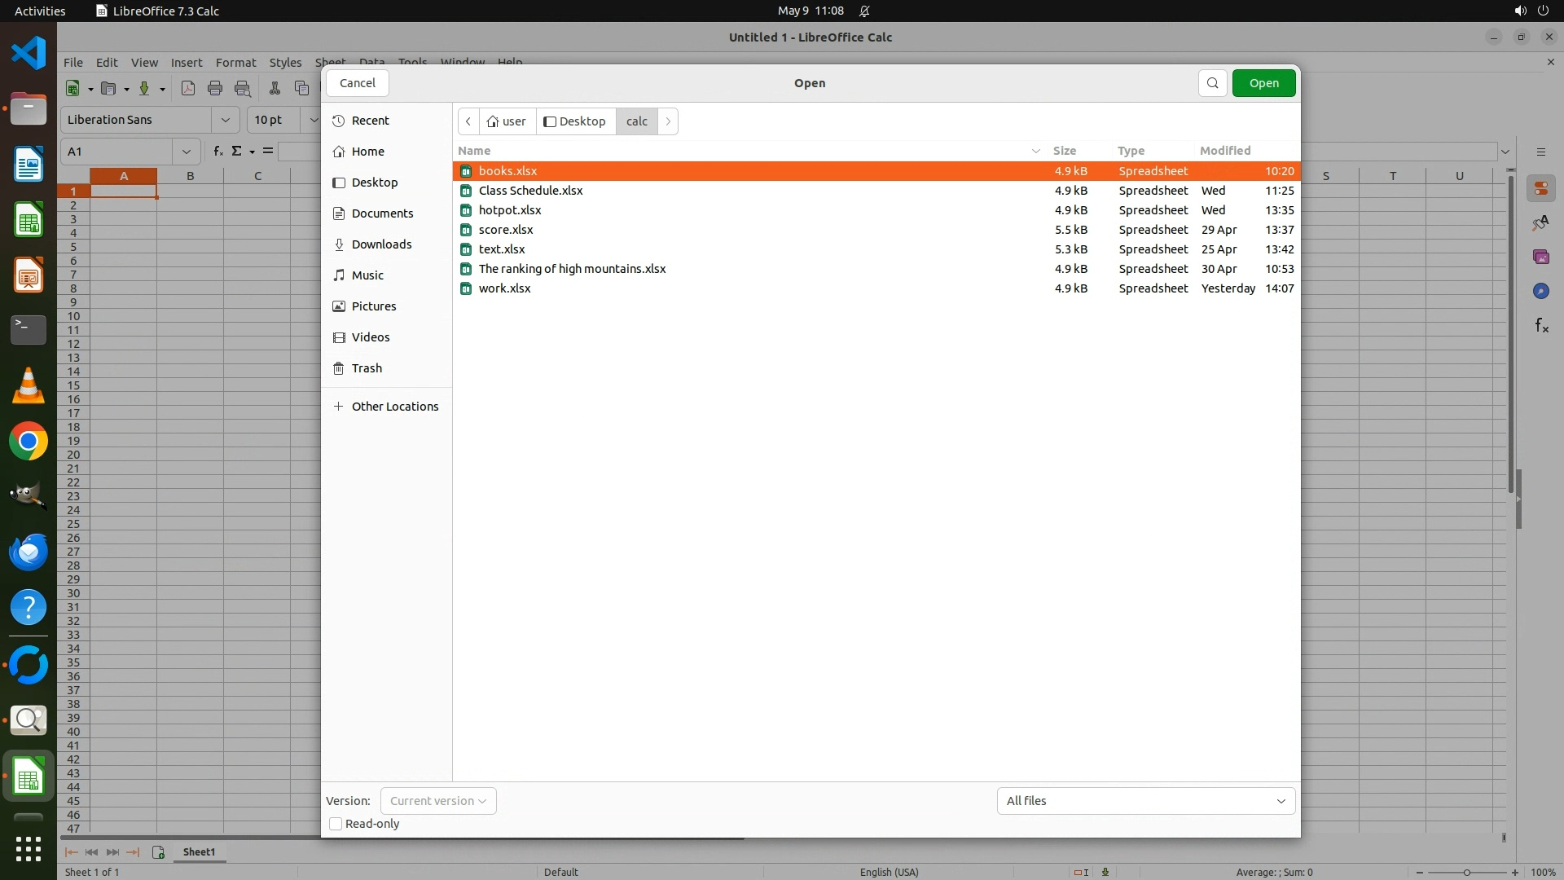This screenshot has height=880, width=1564.
Task: Select the score.xlsx file
Action: click(x=506, y=230)
